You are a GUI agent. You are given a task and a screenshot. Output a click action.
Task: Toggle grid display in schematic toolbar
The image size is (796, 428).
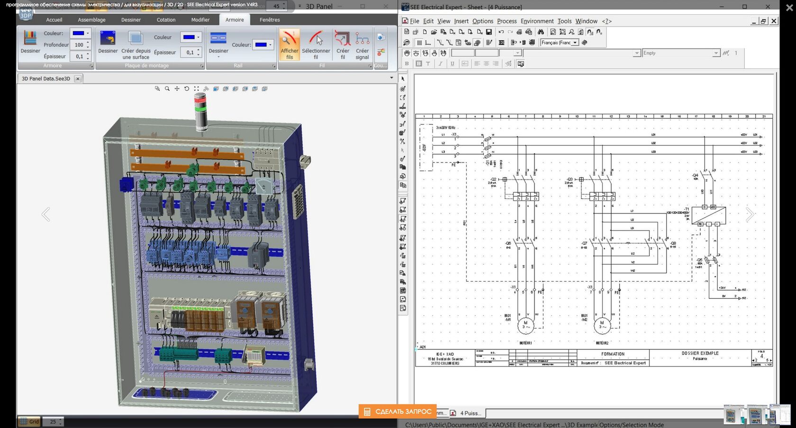pos(419,43)
